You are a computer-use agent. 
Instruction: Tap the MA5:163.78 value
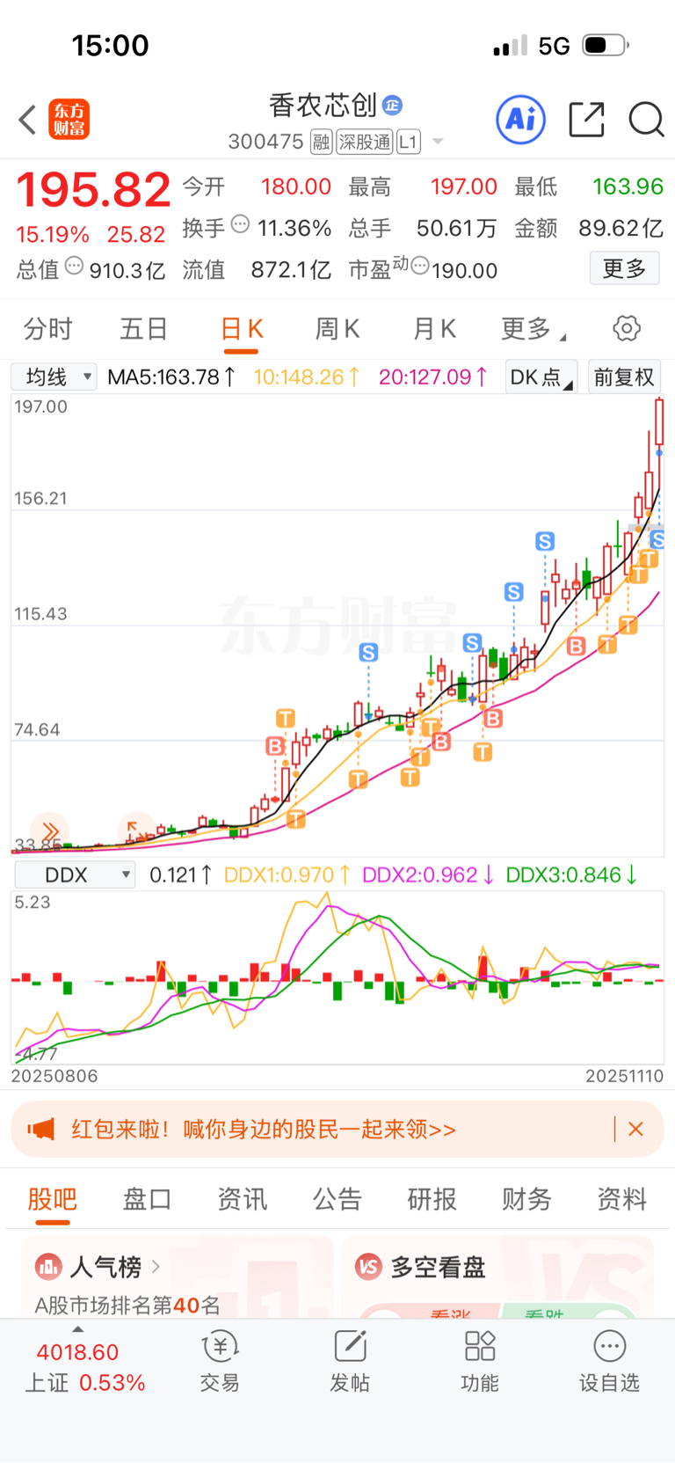171,377
